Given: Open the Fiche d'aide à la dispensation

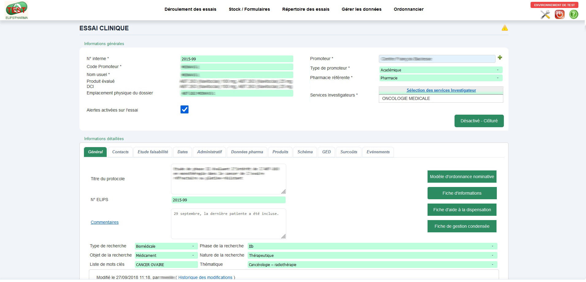Looking at the screenshot, I should tap(462, 210).
